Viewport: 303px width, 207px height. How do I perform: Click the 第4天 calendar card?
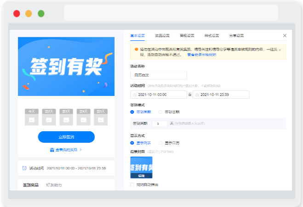click(x=84, y=117)
